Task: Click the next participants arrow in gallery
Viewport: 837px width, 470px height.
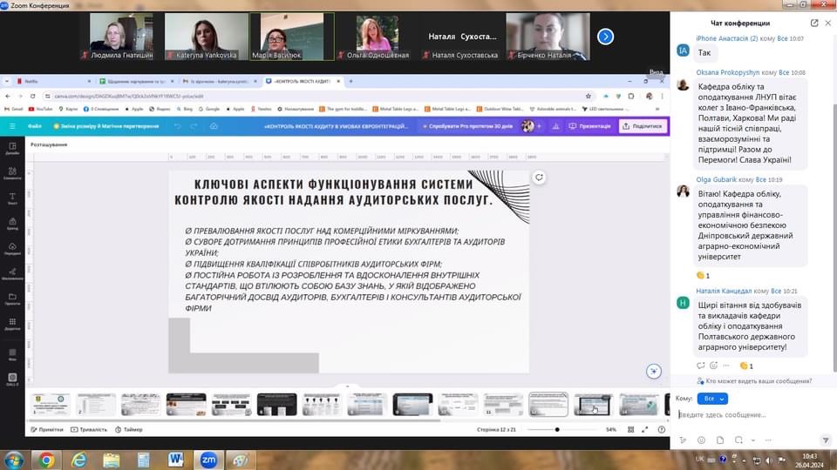Action: (605, 37)
